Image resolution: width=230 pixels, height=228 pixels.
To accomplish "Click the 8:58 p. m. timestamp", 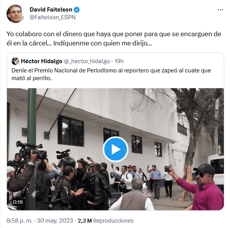I will (19, 221).
